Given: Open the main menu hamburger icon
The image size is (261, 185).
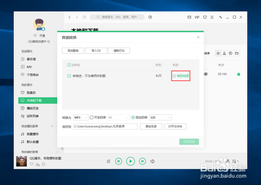Looking at the screenshot, I should click(x=212, y=17).
